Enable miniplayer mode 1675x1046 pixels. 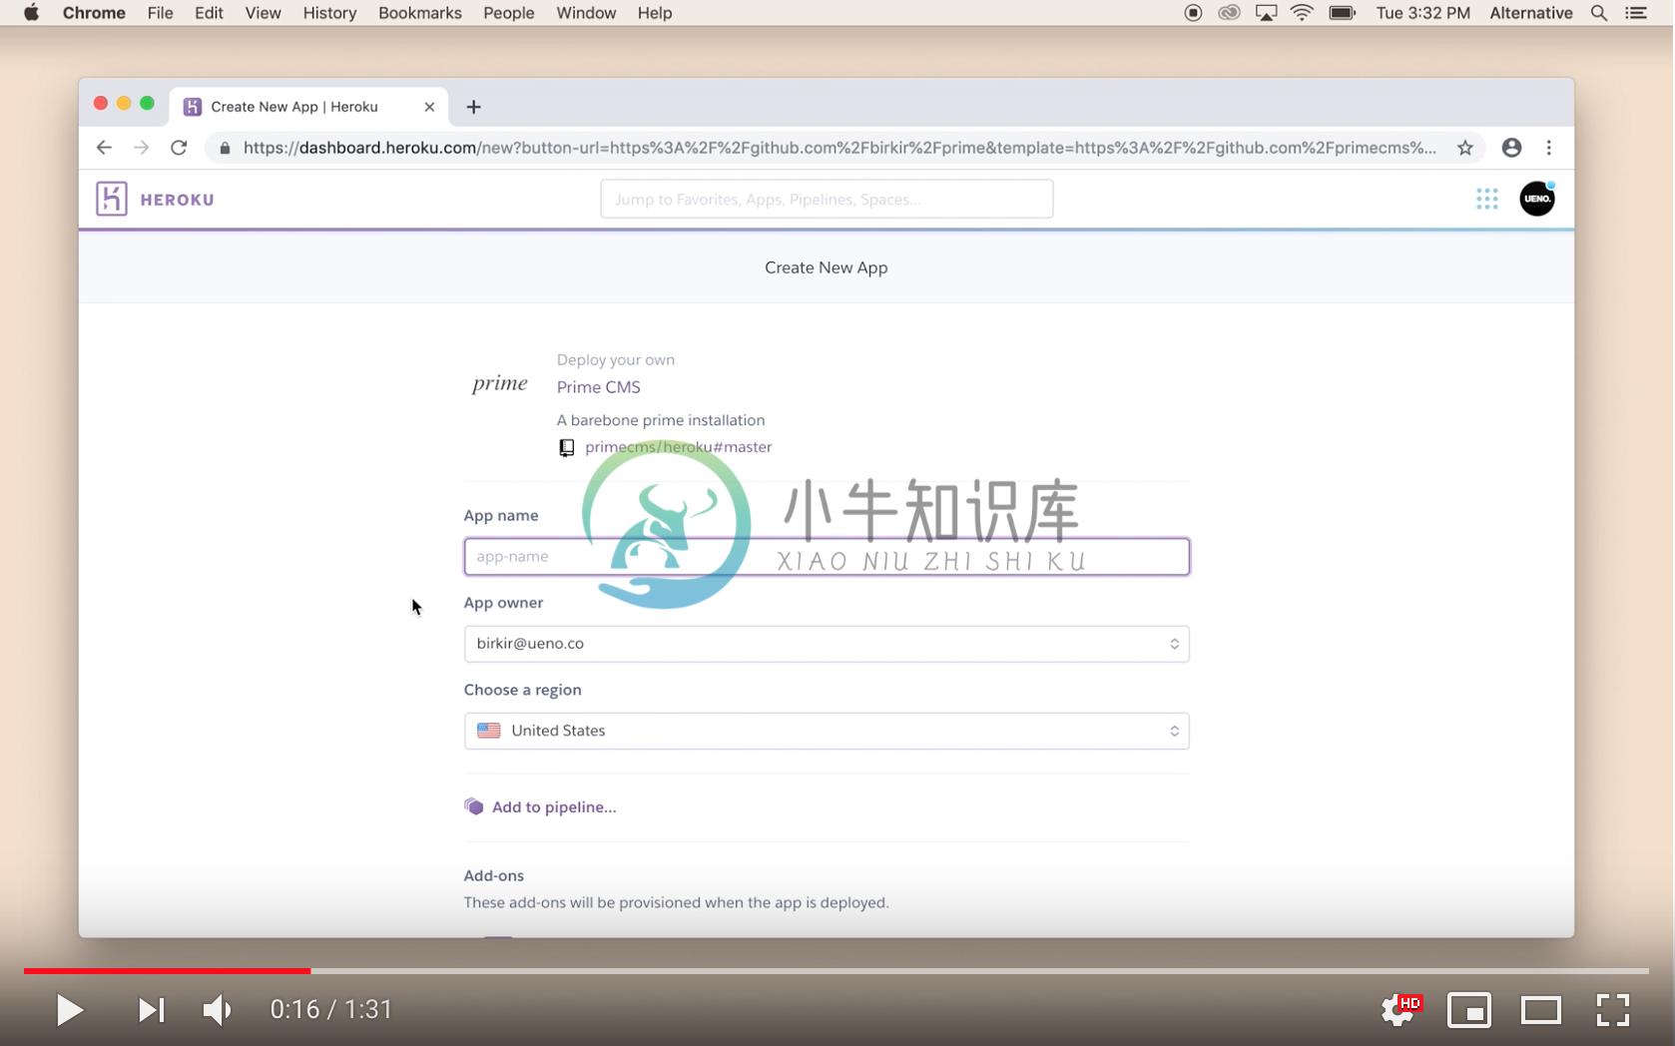pos(1469,1010)
